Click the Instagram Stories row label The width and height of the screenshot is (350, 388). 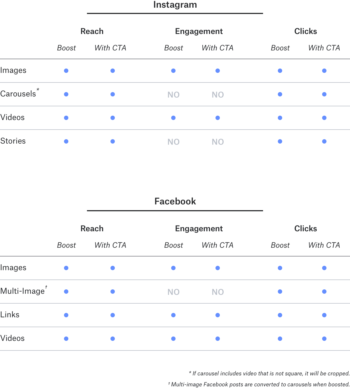[13, 141]
